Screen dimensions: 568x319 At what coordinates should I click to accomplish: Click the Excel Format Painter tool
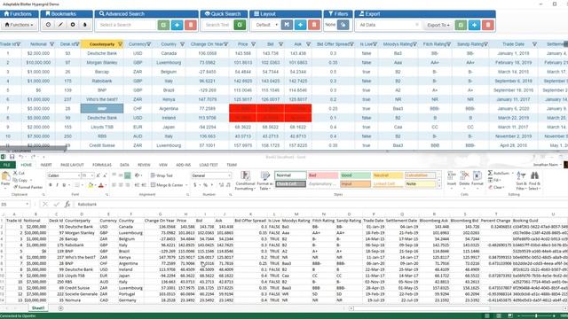28,187
